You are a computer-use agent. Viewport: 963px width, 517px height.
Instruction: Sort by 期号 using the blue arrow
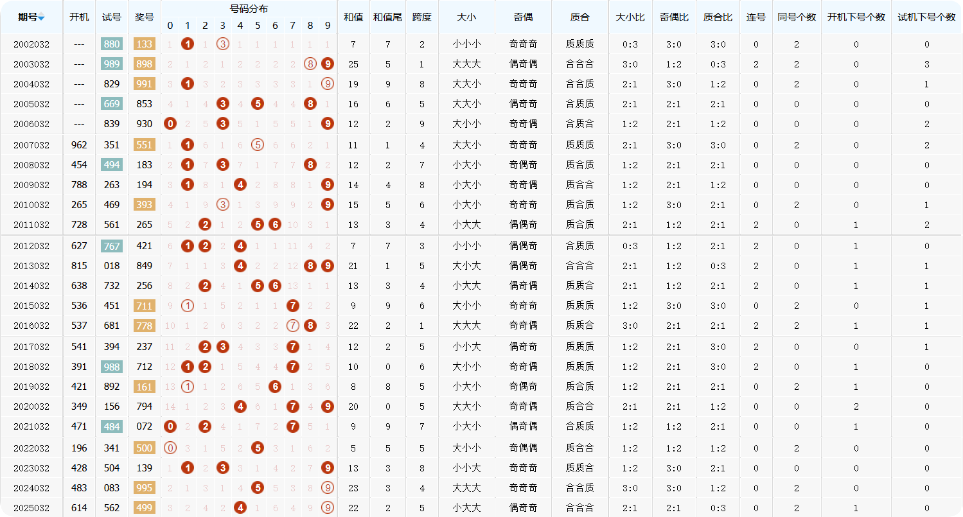(41, 18)
